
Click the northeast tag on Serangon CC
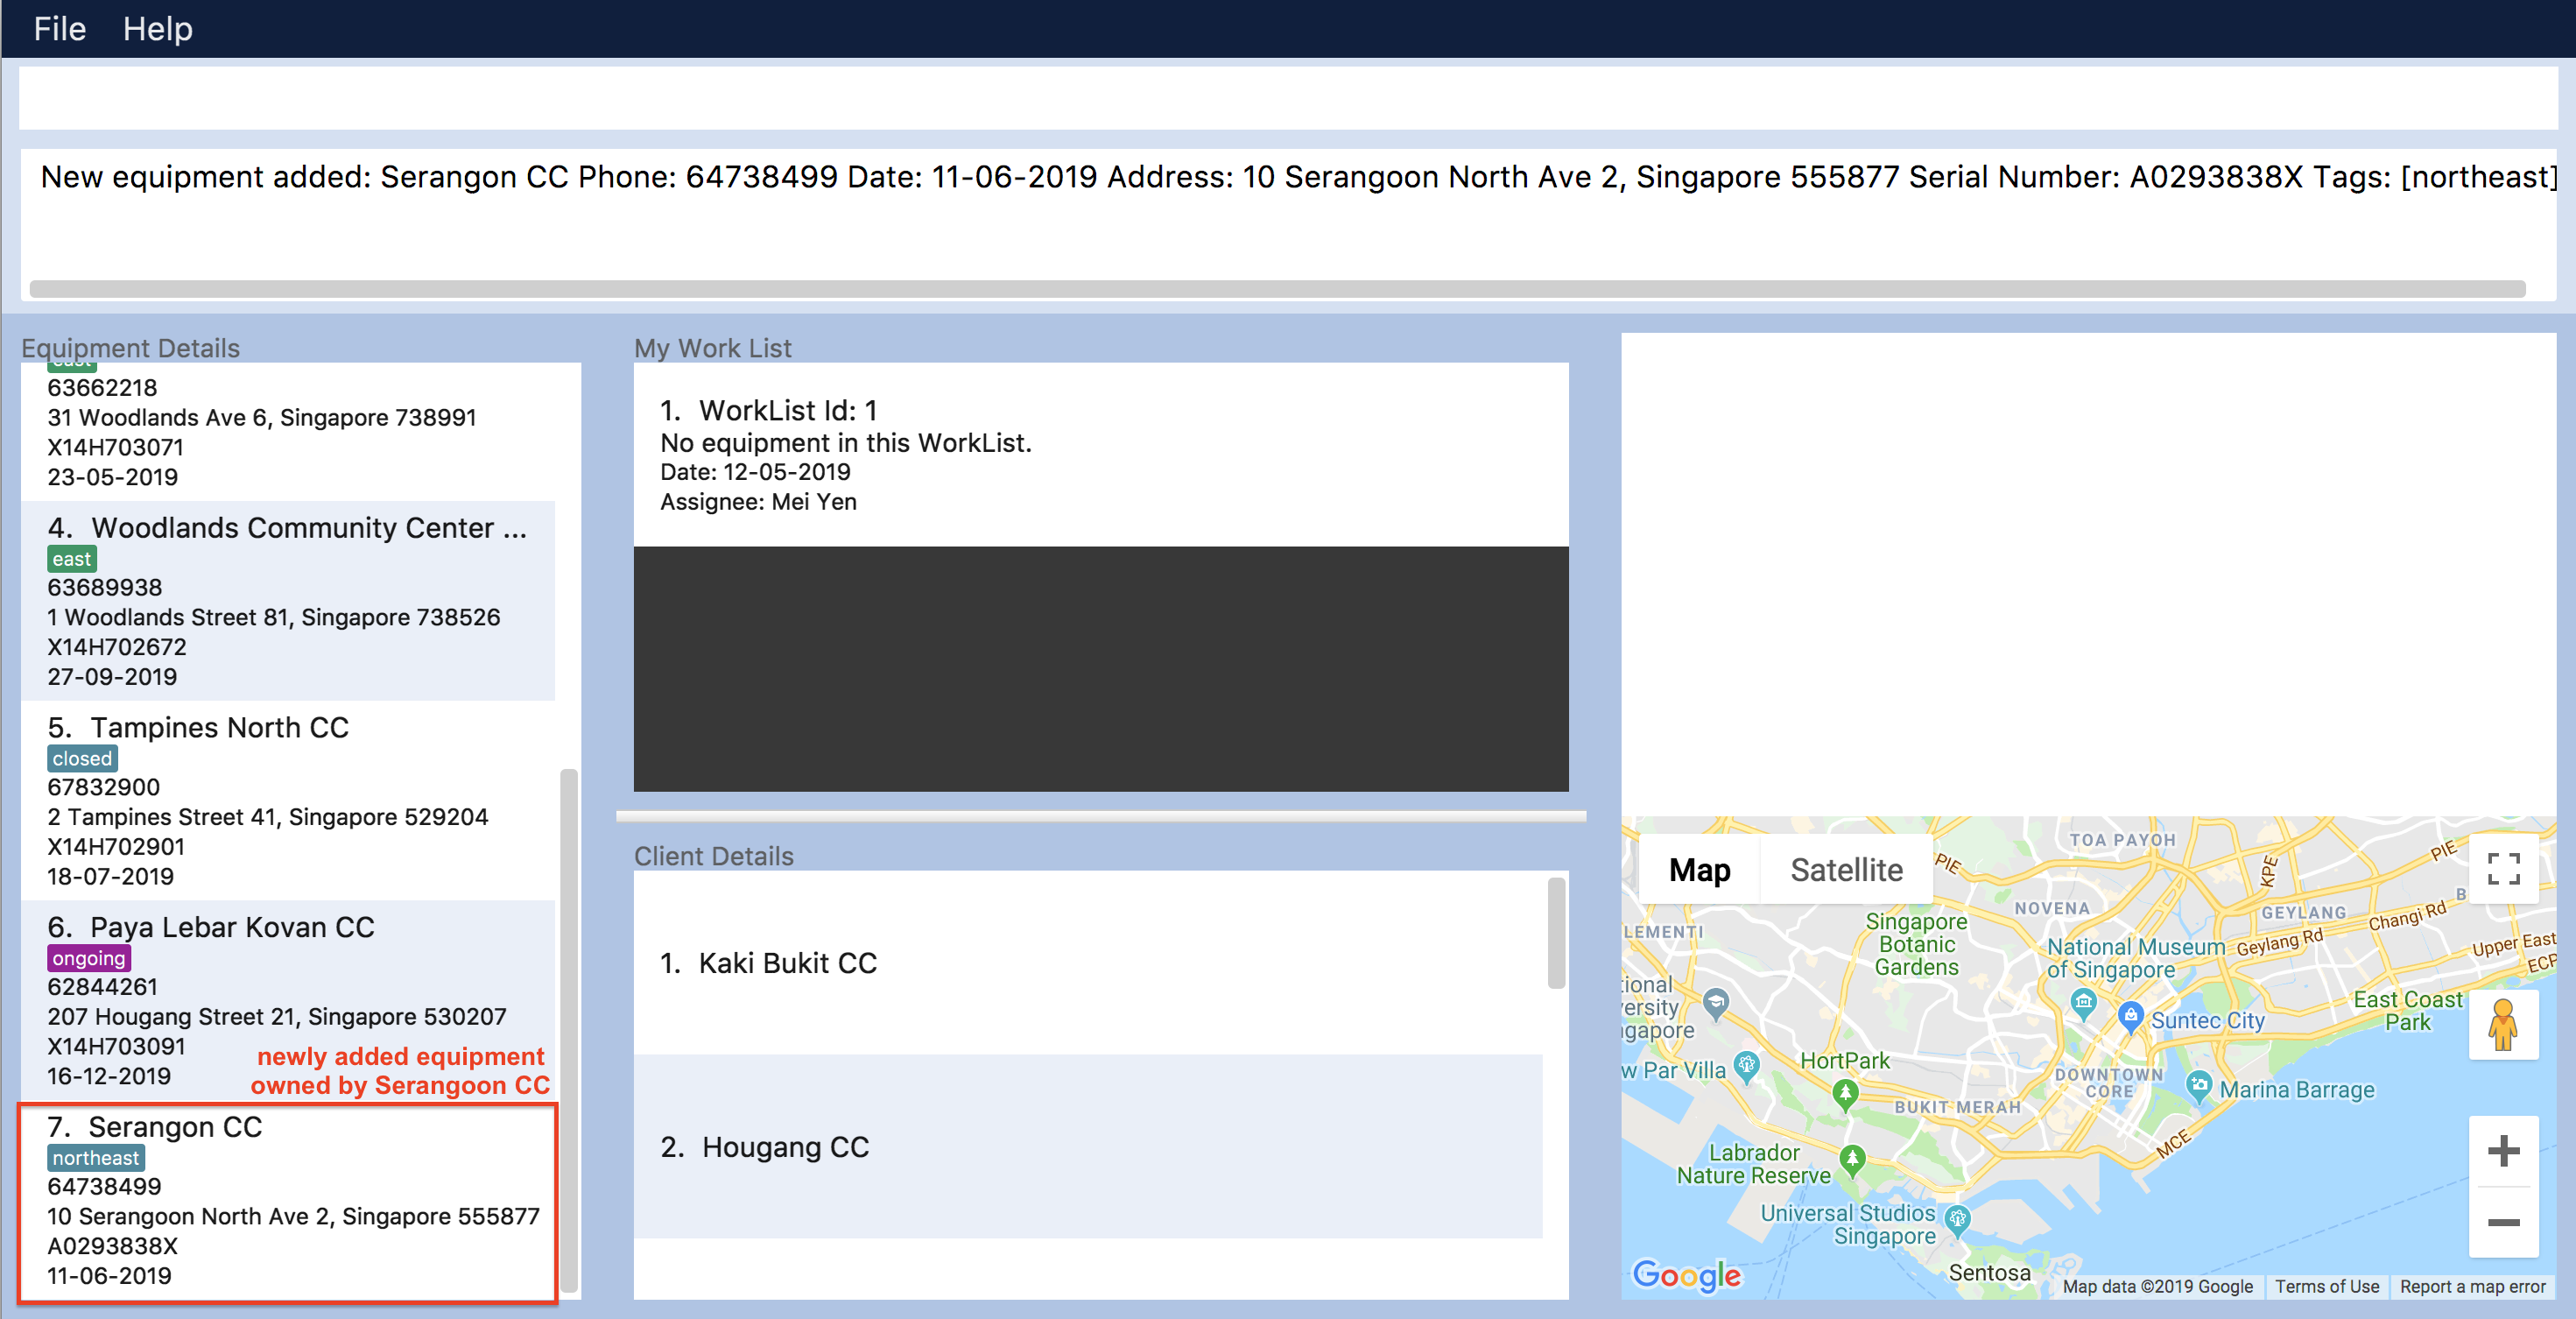[96, 1158]
